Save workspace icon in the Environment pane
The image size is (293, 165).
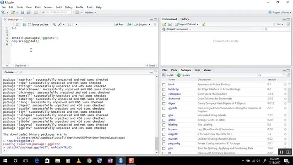click(170, 24)
